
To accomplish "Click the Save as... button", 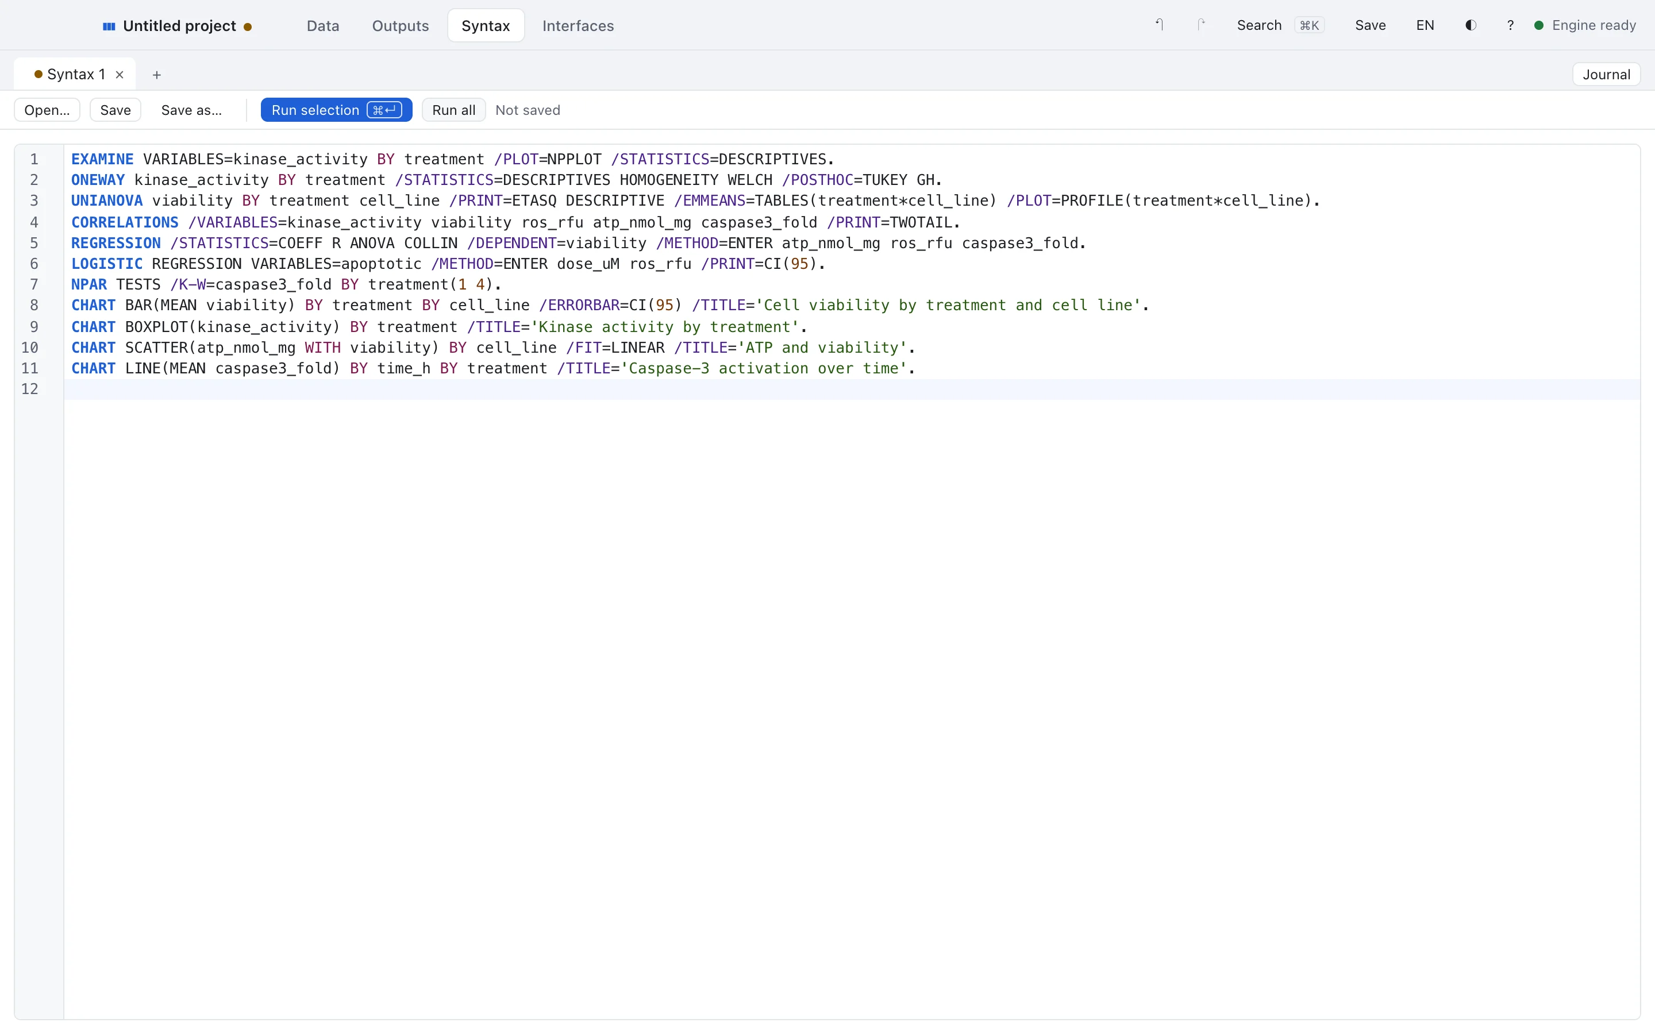I will click(191, 110).
